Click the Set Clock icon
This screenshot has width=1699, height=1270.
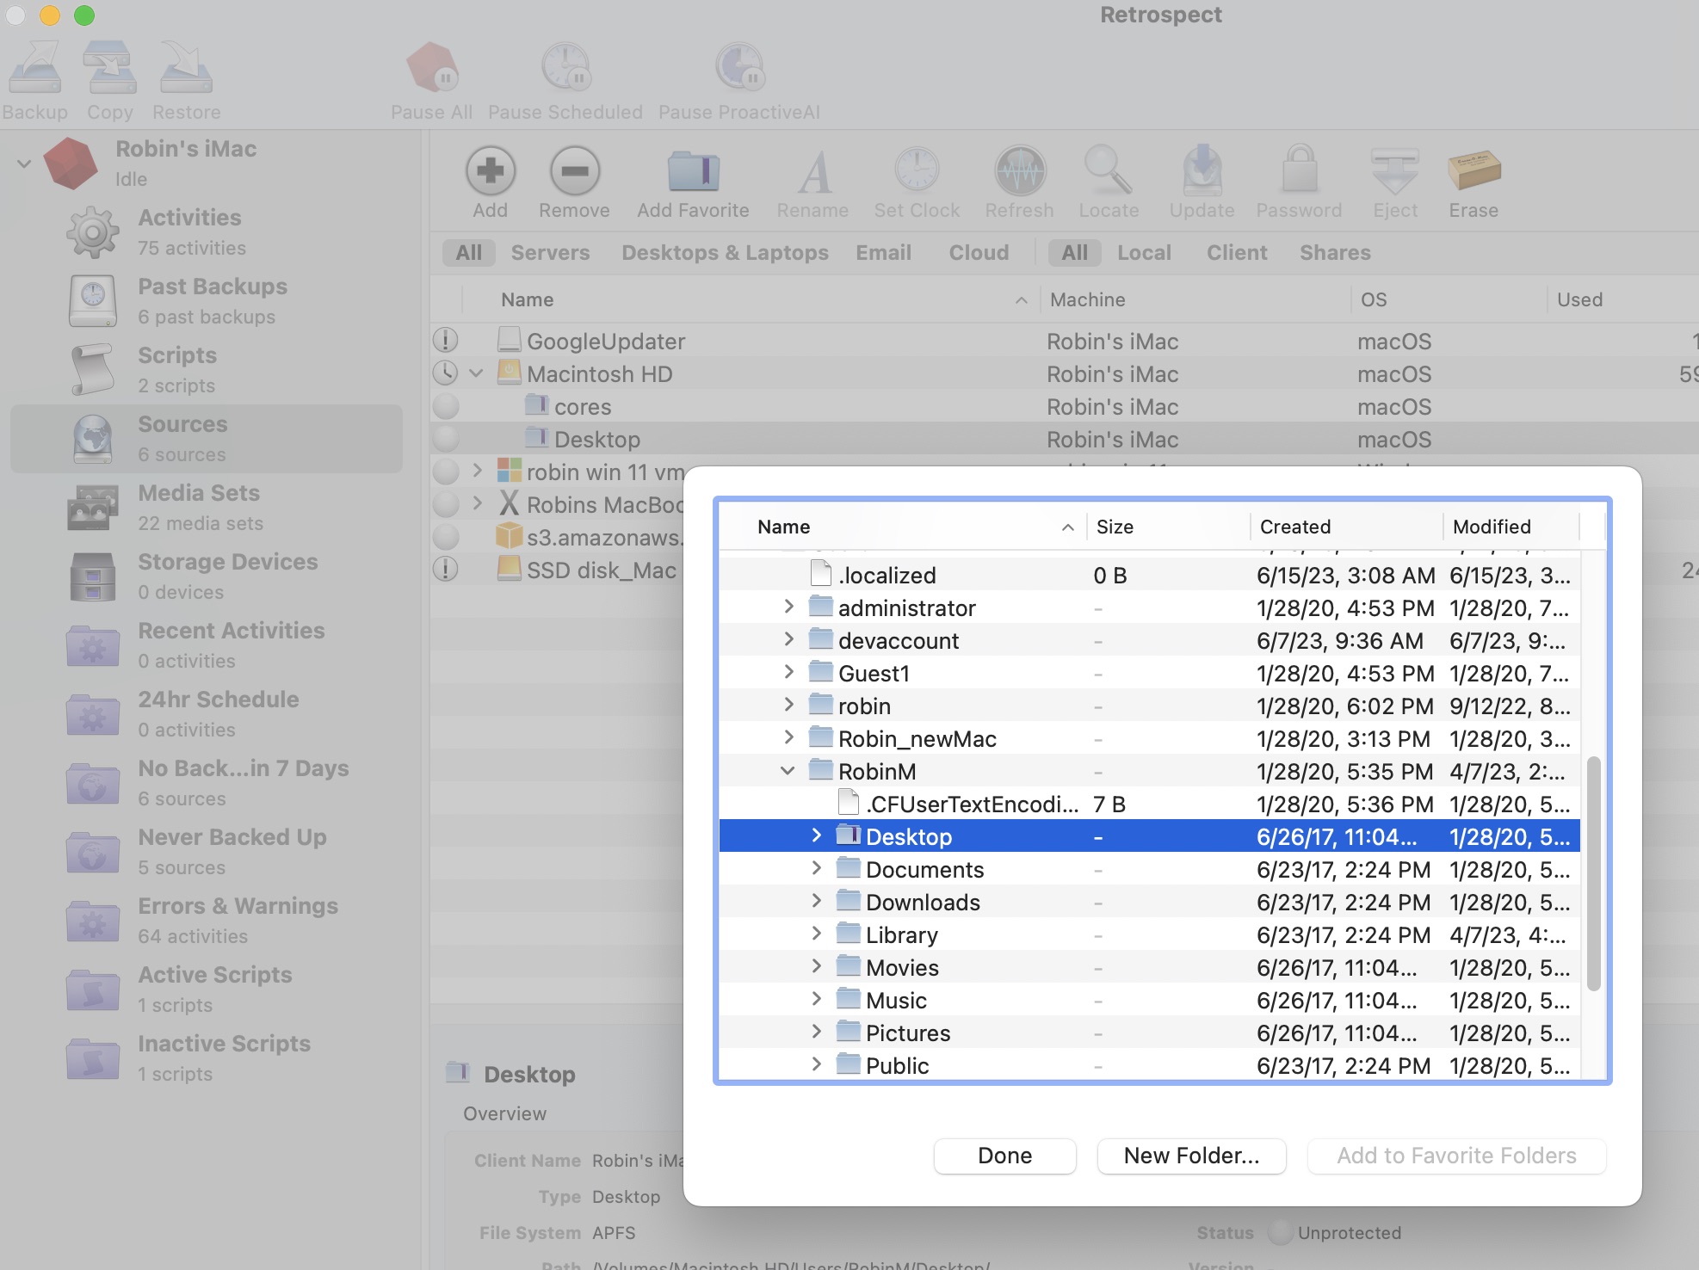(917, 170)
